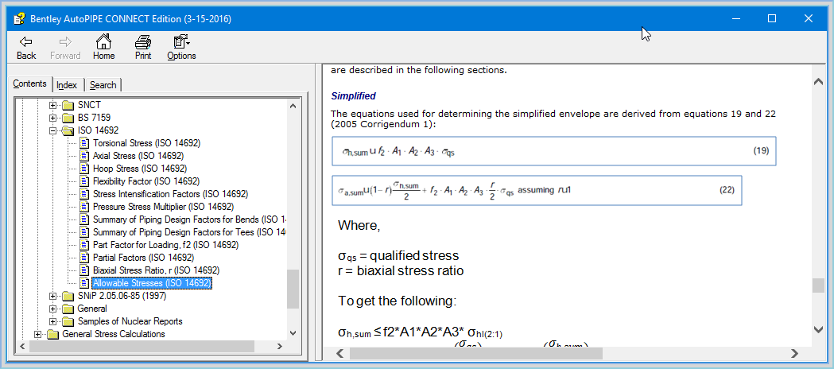Click the open ISO 14692 folder icon
834x369 pixels.
pyautogui.click(x=68, y=130)
